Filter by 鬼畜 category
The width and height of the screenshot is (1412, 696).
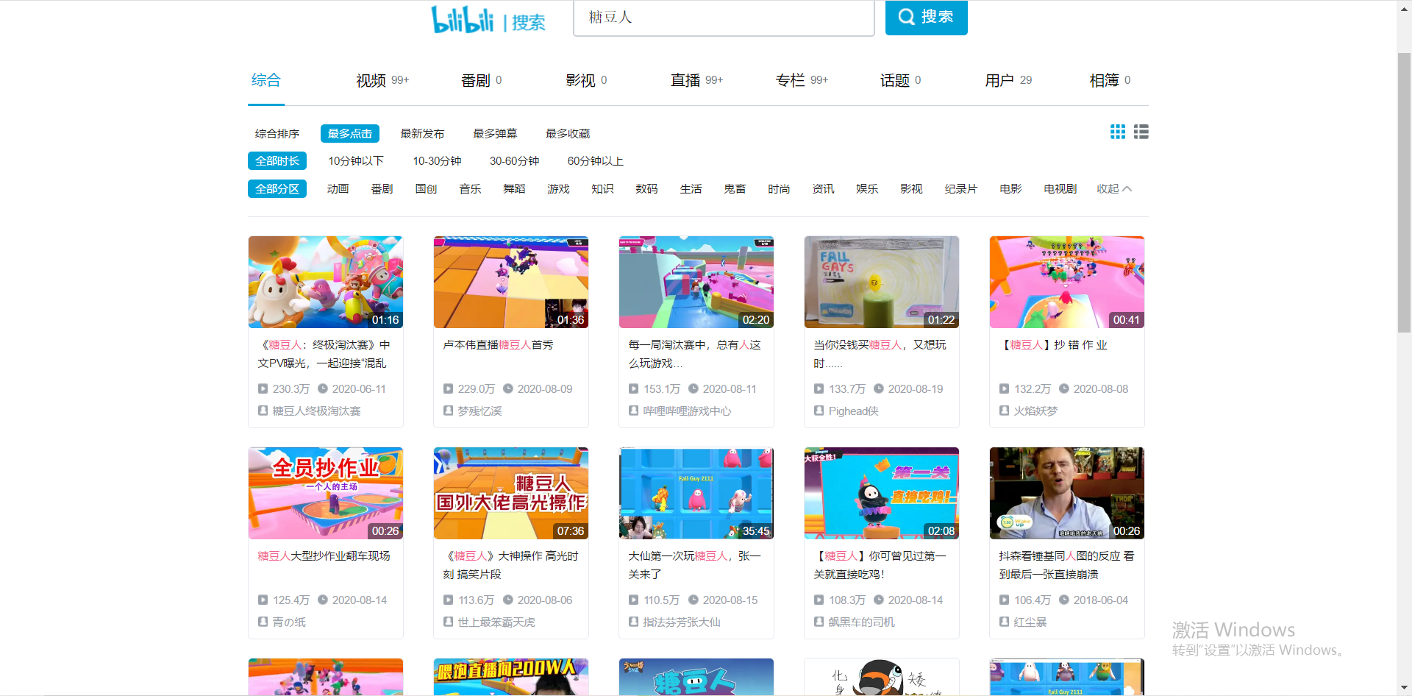point(735,188)
